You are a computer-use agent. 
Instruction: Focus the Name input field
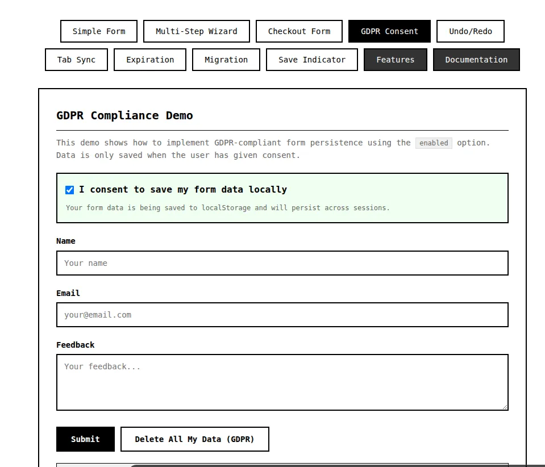point(282,263)
